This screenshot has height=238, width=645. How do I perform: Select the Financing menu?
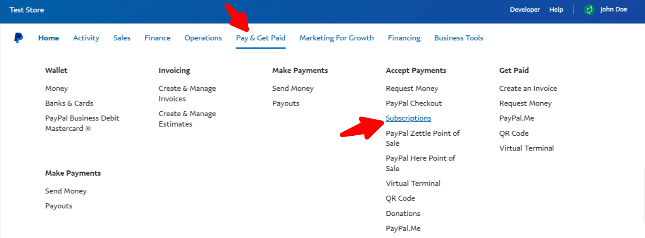coord(404,38)
